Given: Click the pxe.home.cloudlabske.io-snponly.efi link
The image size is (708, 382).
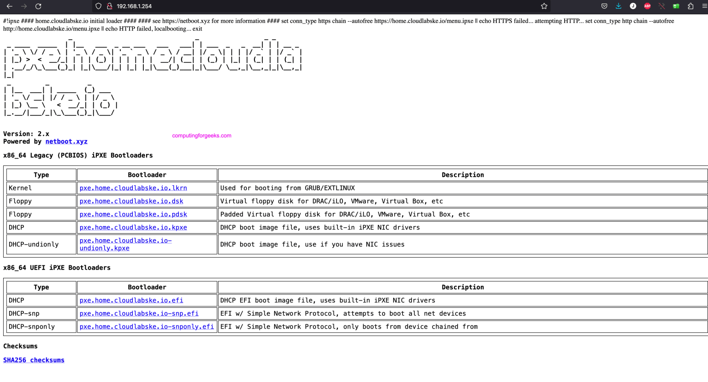Looking at the screenshot, I should point(147,327).
